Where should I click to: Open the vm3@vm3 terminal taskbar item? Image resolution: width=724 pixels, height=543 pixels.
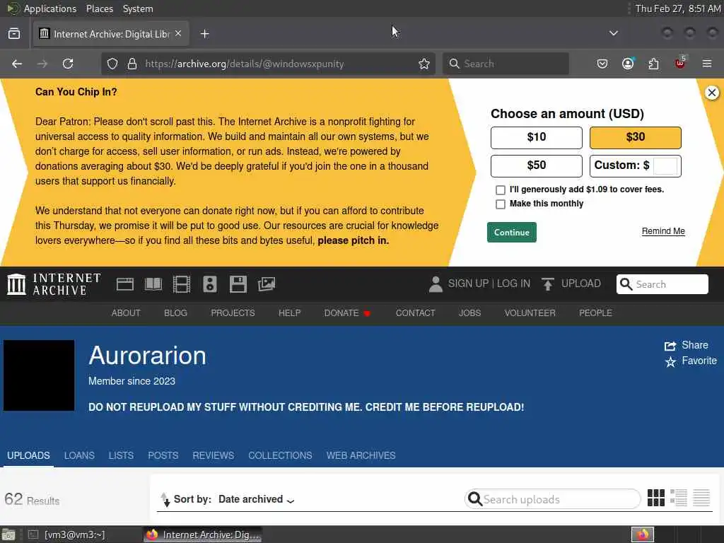(67, 535)
